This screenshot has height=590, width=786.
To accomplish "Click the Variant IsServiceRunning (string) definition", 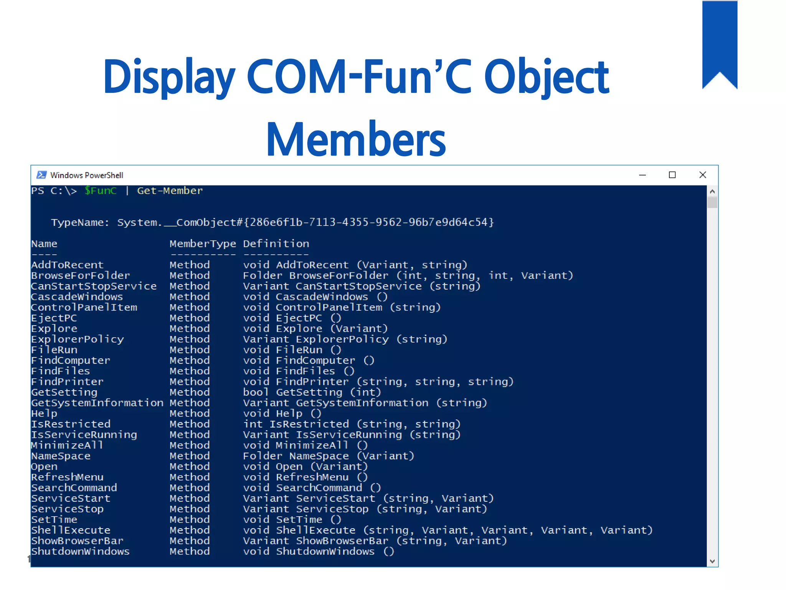I will pos(352,435).
